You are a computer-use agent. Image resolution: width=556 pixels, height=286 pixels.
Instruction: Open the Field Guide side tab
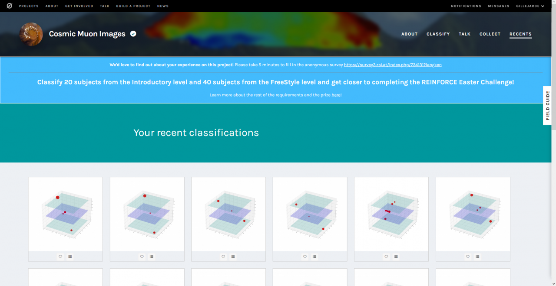click(547, 105)
